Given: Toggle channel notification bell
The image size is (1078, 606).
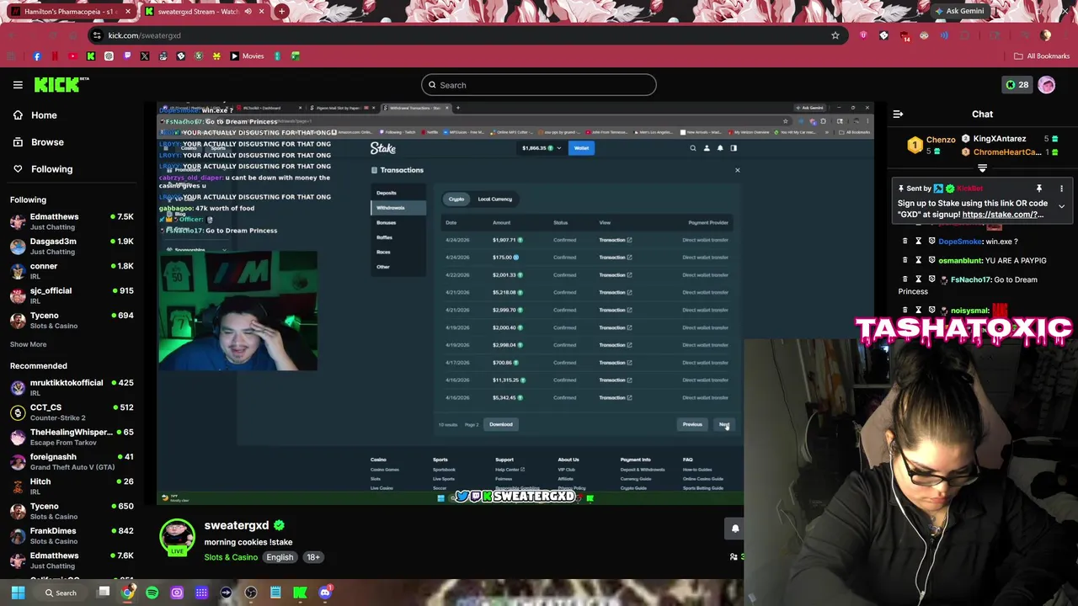Looking at the screenshot, I should (x=734, y=529).
